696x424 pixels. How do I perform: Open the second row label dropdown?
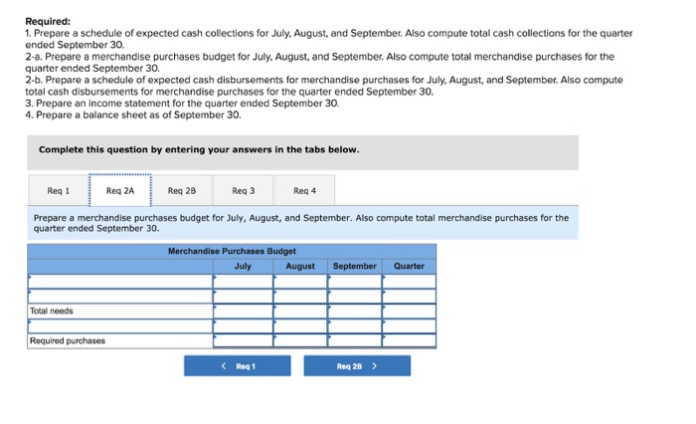120,297
